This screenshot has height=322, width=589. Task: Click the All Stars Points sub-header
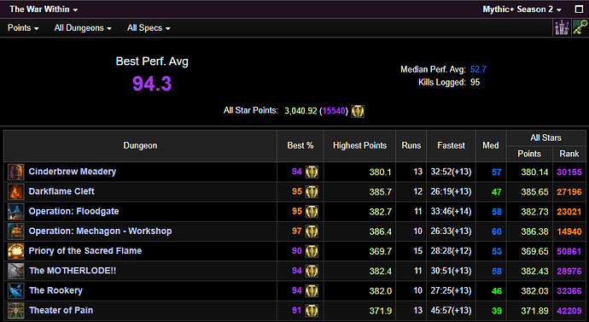pos(529,154)
